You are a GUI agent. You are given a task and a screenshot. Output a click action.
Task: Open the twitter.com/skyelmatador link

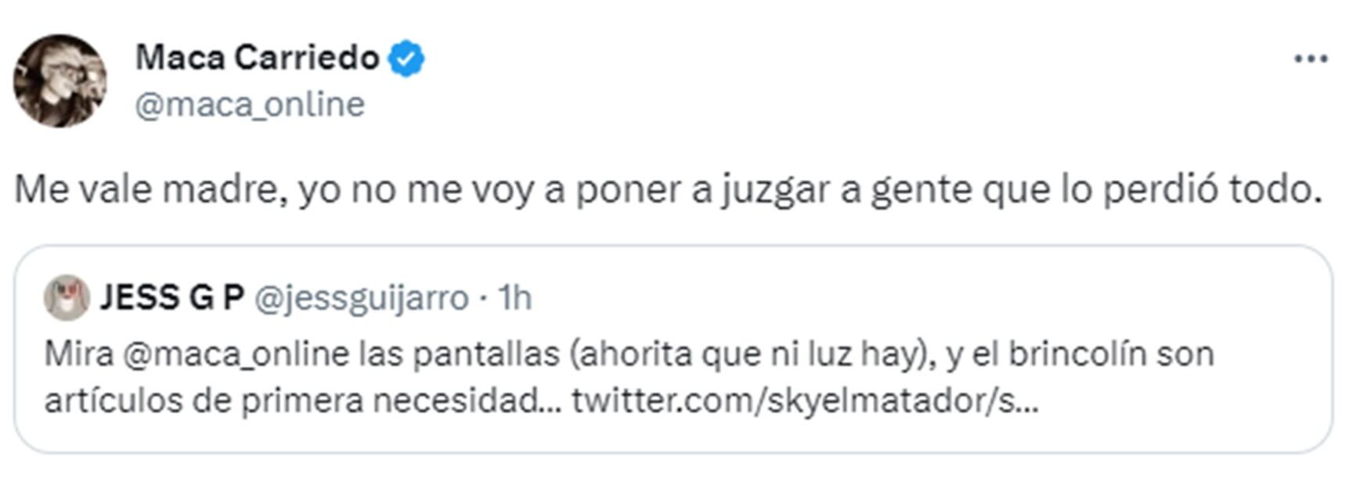(805, 401)
